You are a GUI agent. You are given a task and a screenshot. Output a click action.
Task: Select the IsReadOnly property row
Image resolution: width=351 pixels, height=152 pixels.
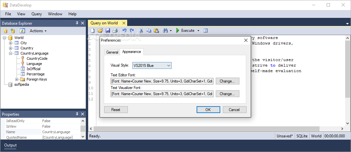tap(40, 121)
